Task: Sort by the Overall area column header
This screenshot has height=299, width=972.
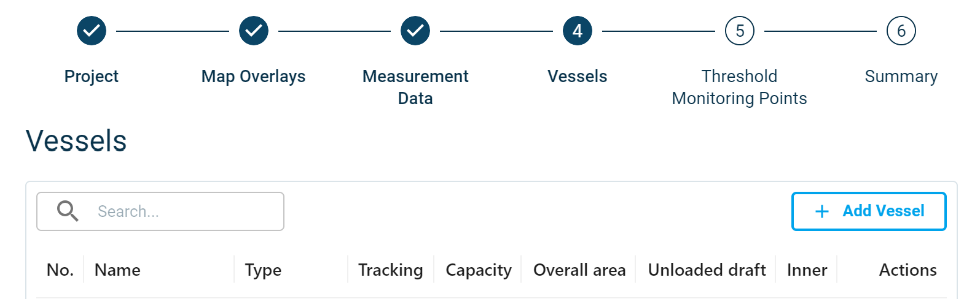Action: (579, 270)
